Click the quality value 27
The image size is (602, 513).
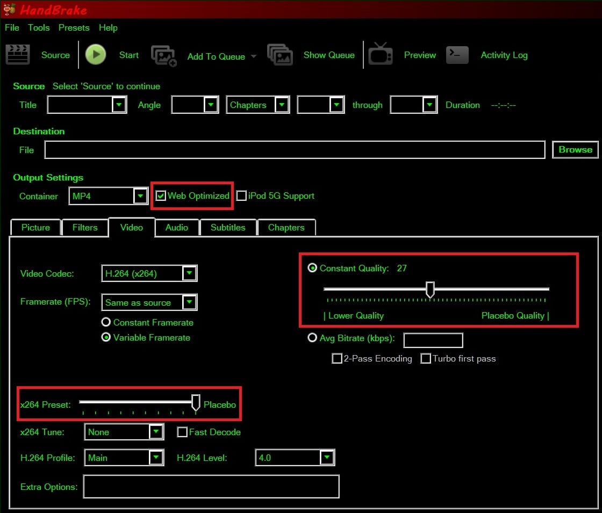[402, 268]
